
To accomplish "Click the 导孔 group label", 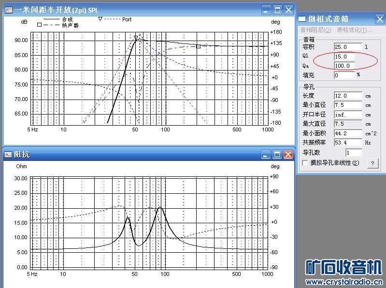I will (309, 86).
